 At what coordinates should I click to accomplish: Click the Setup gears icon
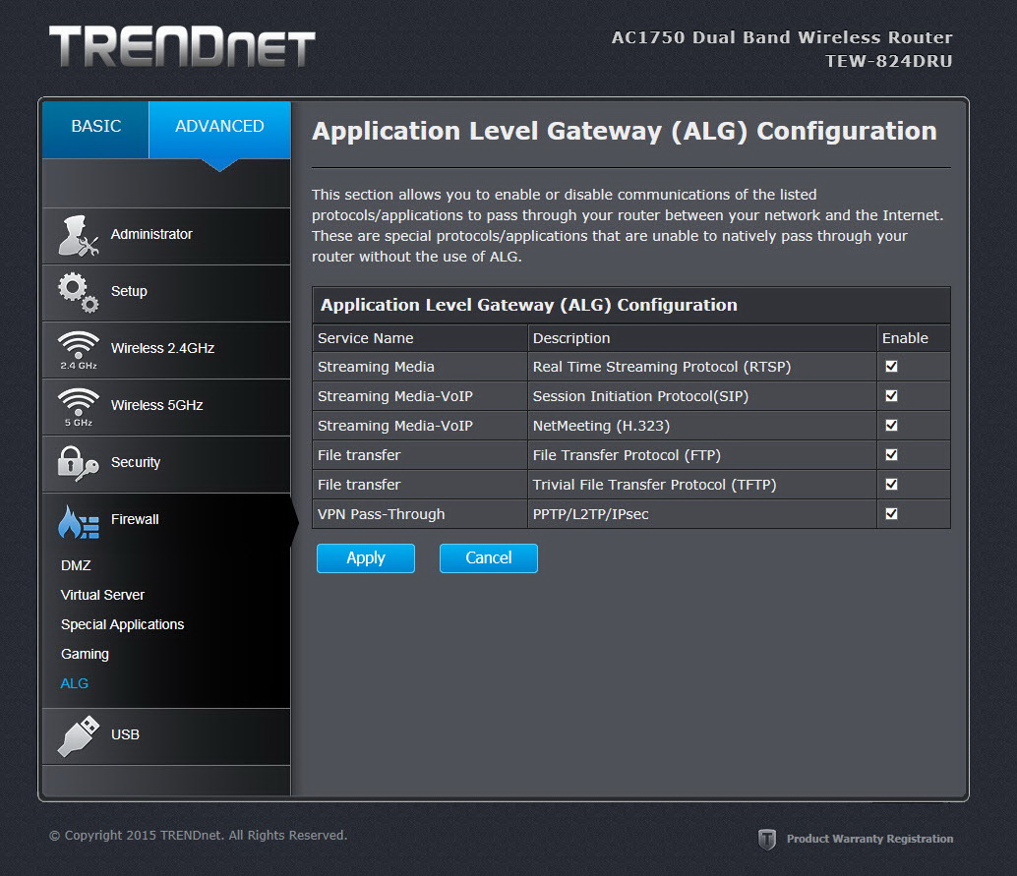(79, 292)
